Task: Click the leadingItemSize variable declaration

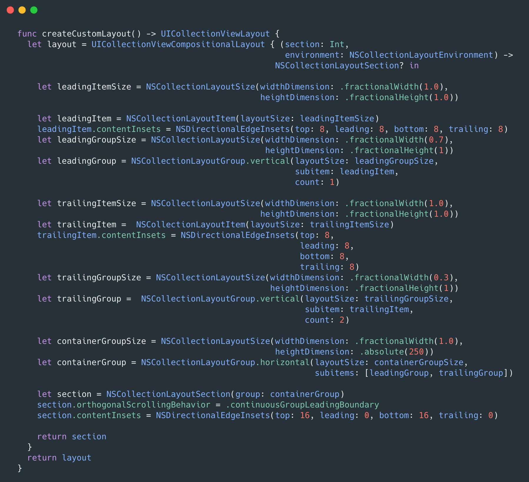Action: pos(94,87)
